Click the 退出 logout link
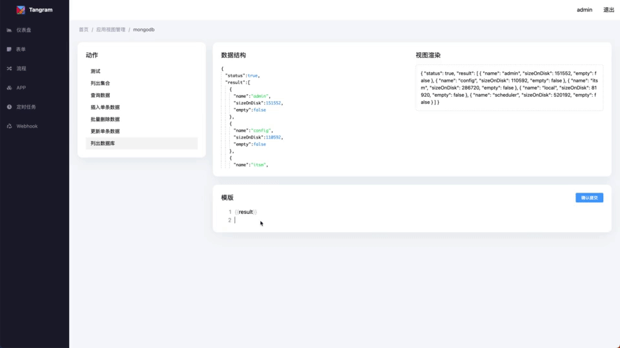The width and height of the screenshot is (620, 348). pos(608,10)
